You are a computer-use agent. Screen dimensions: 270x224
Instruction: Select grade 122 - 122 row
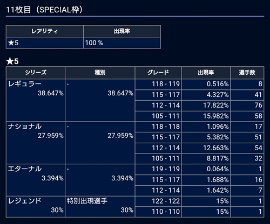(x=199, y=201)
